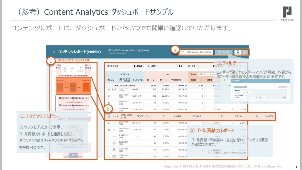Click the 3.92% contribution rate cell
The image size is (302, 170).
pos(238,116)
